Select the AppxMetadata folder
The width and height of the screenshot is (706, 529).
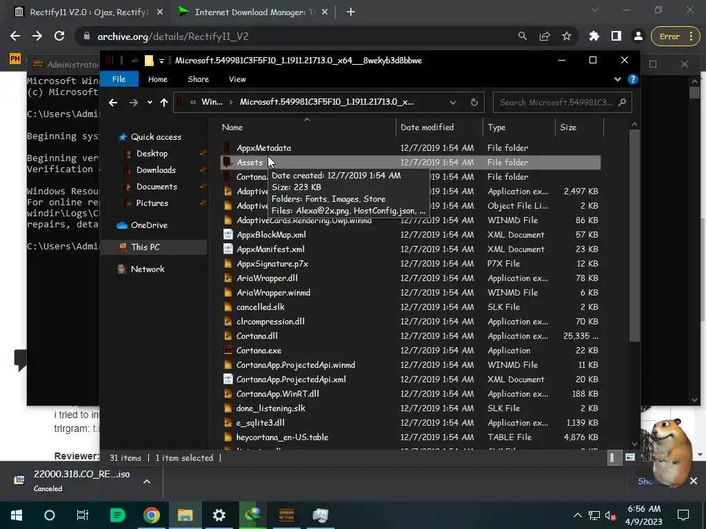pos(264,148)
